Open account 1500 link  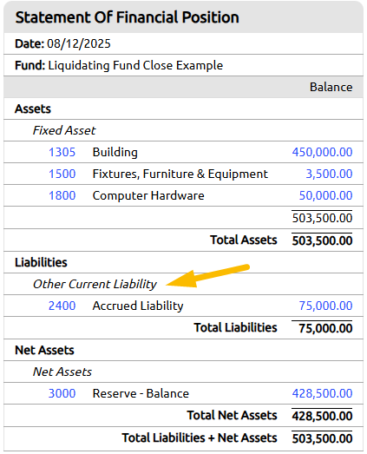pos(62,174)
